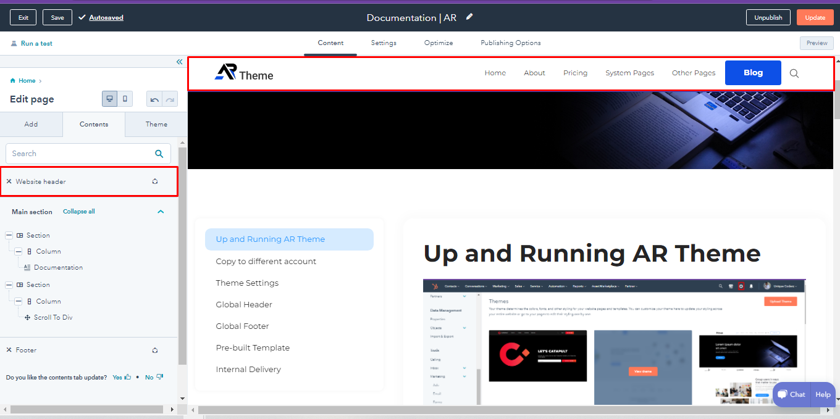Viewport: 840px width, 419px height.
Task: Click the redo arrow icon
Action: click(170, 99)
